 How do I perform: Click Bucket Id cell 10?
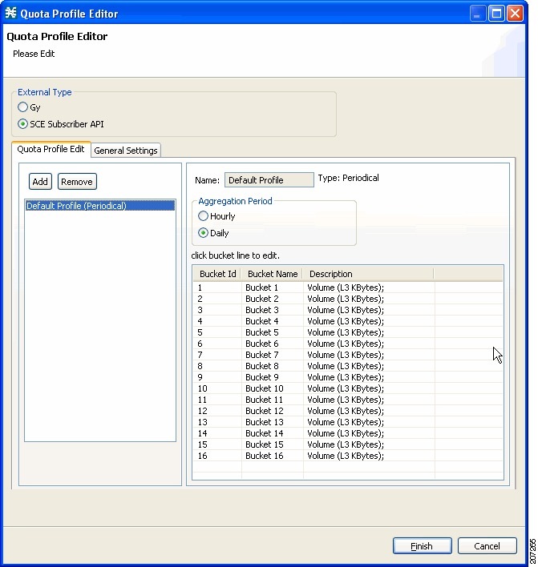217,388
